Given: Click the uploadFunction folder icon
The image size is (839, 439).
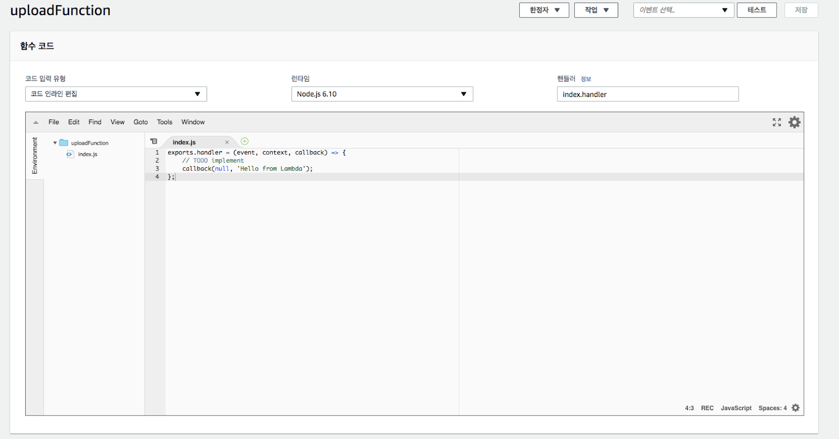Looking at the screenshot, I should tap(64, 143).
